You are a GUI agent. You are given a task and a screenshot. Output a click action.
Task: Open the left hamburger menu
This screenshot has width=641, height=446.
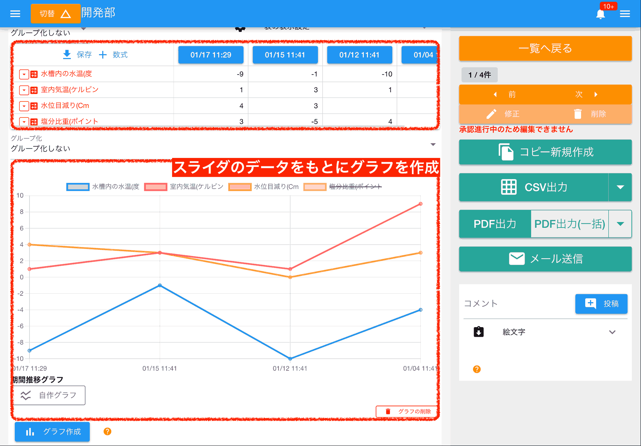click(x=15, y=14)
